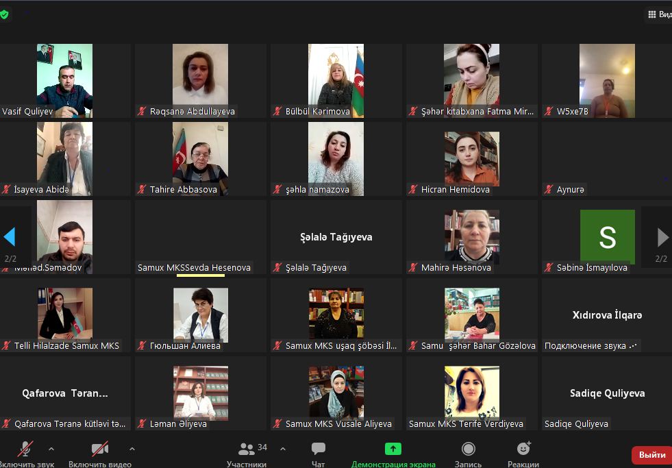Start Демонстрация экрана screen sharing
This screenshot has width=672, height=468.
(x=393, y=454)
